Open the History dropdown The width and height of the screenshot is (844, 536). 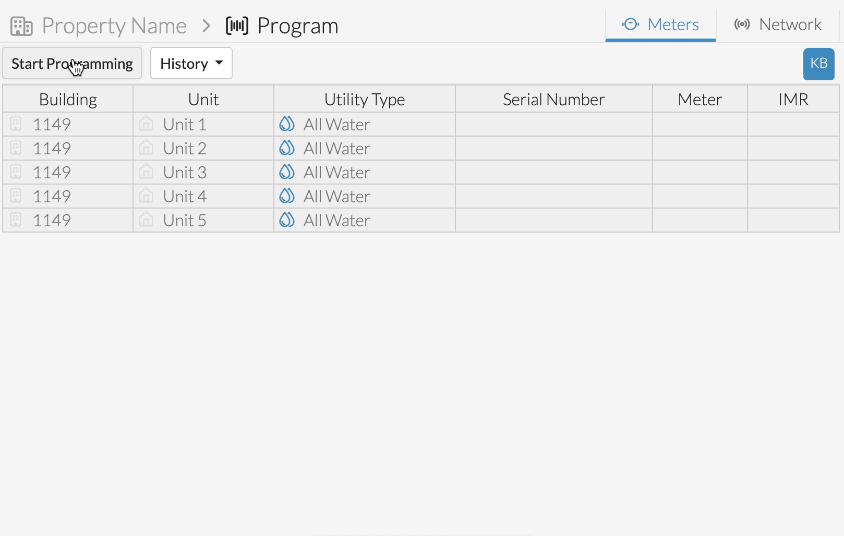tap(191, 64)
